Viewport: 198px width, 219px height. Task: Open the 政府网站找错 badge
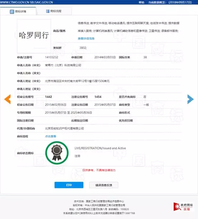pyautogui.click(x=183, y=207)
